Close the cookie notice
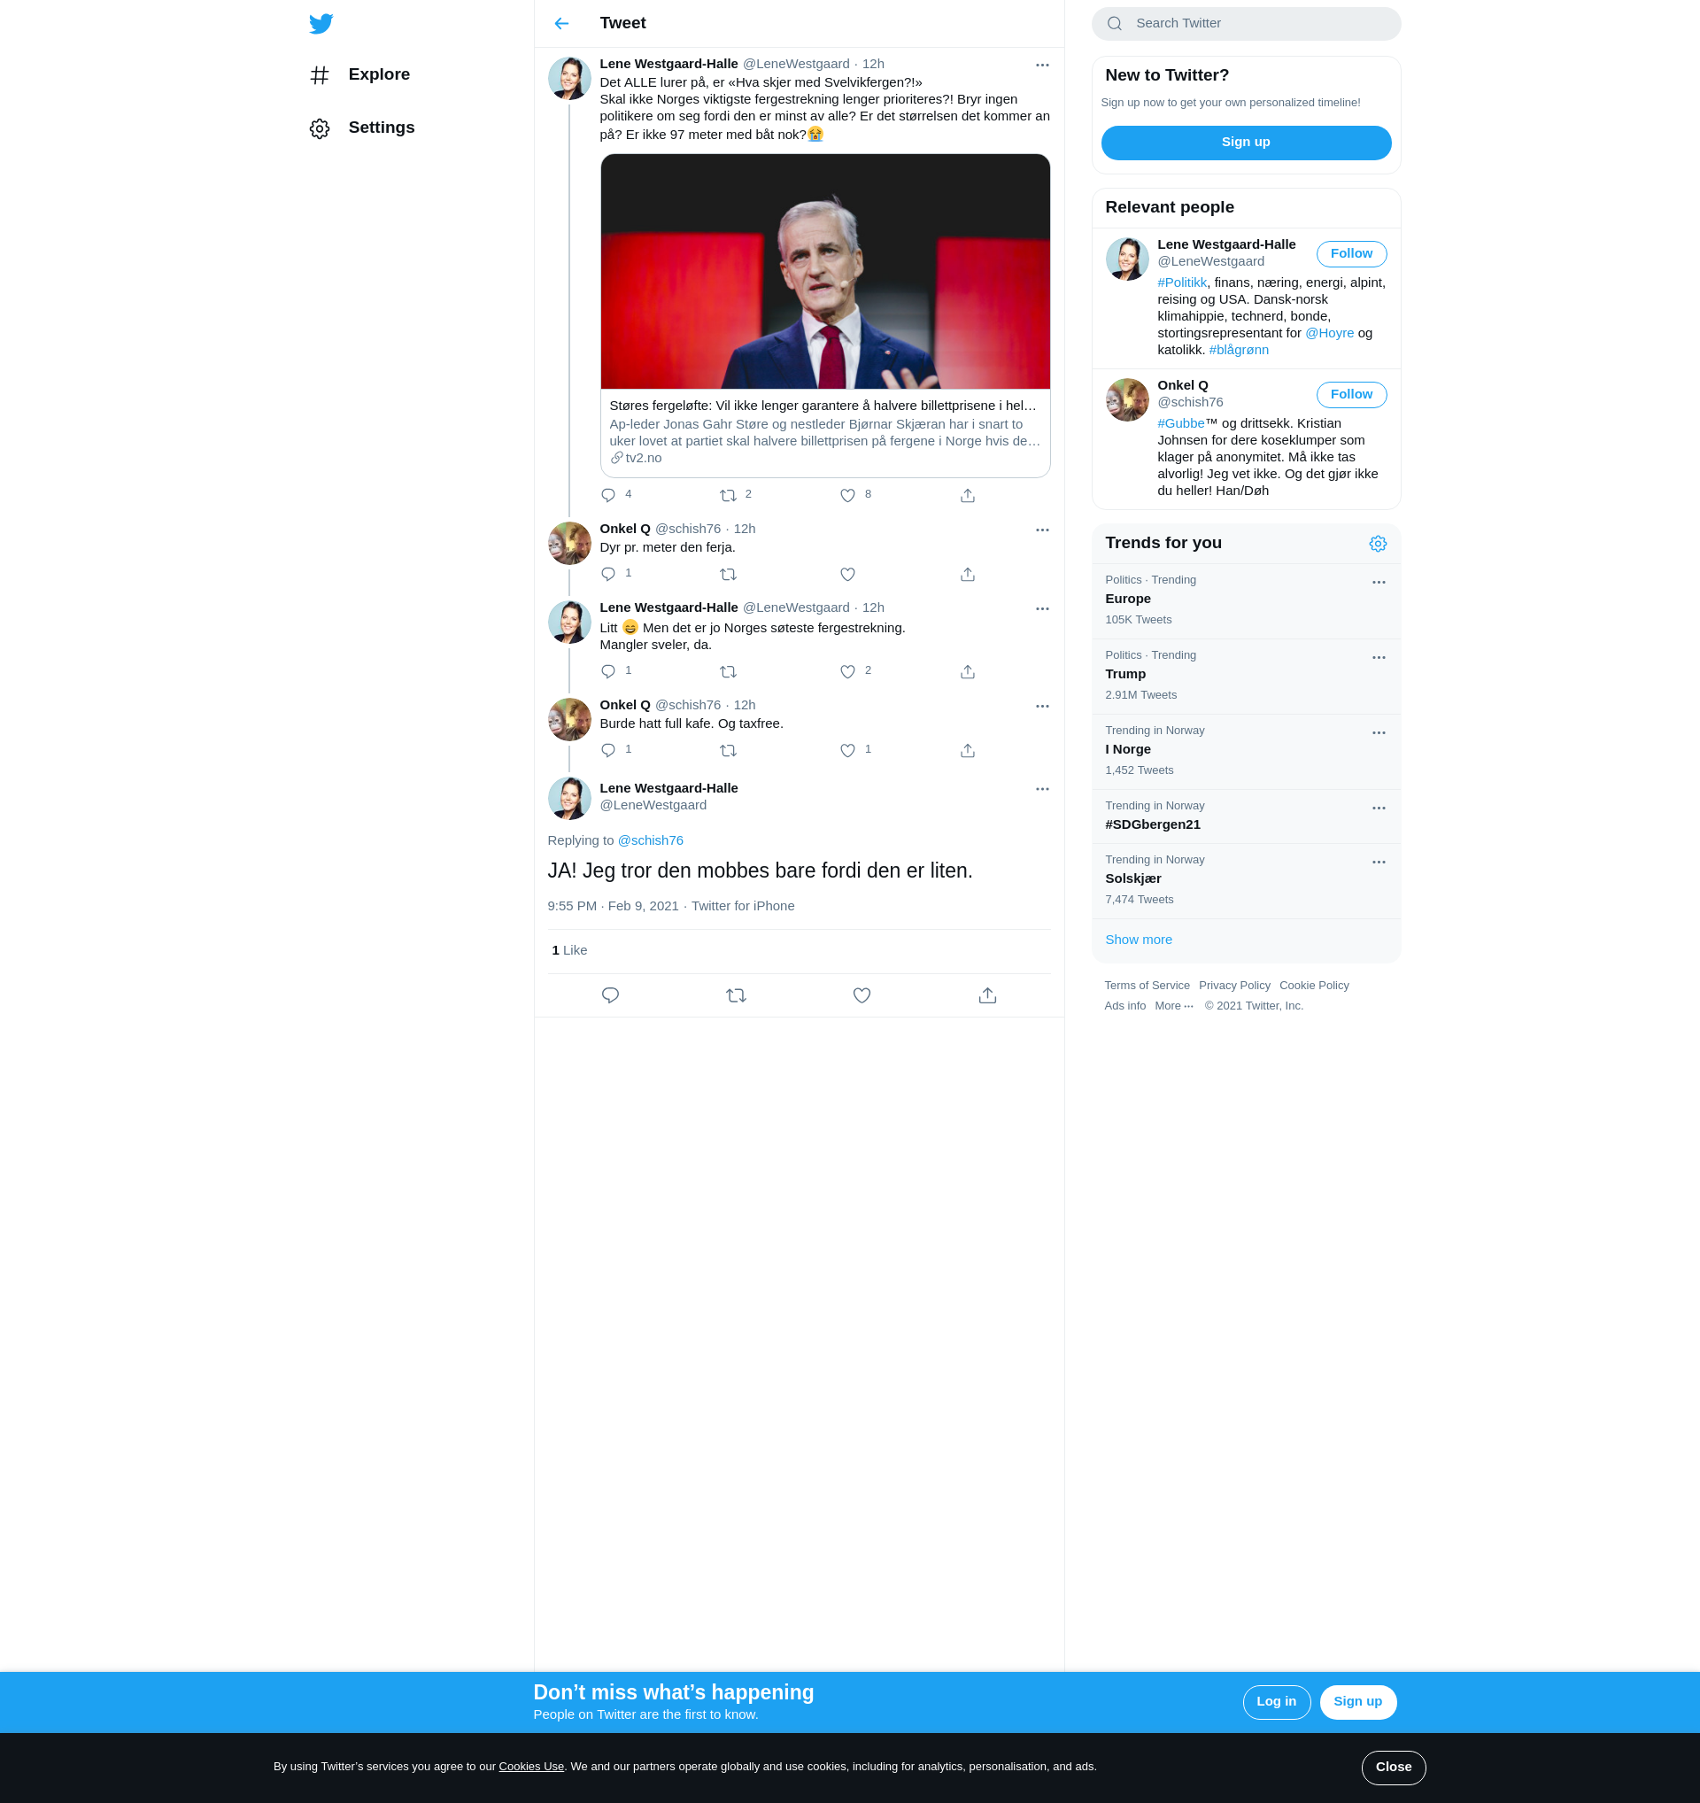 [x=1393, y=1767]
